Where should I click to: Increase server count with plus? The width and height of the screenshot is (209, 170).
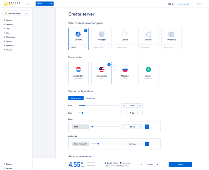pyautogui.click(x=157, y=164)
